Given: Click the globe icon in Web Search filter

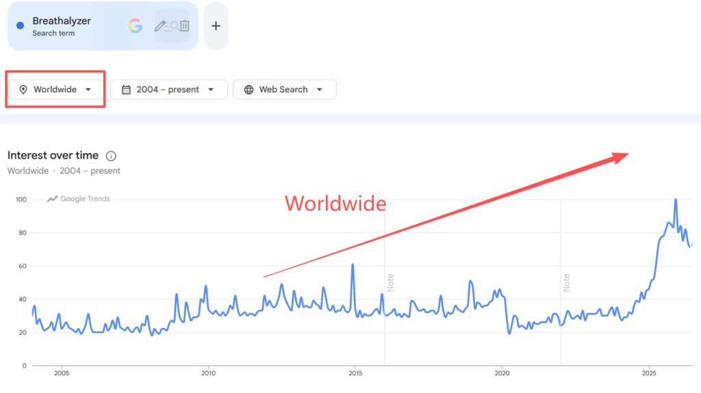Looking at the screenshot, I should point(248,90).
